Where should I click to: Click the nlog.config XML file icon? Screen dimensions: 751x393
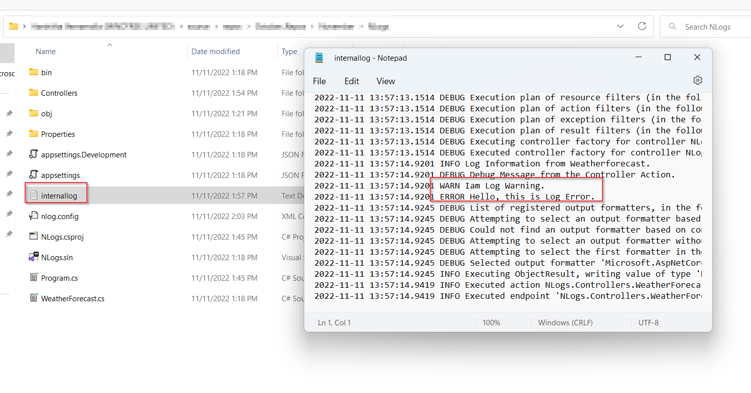point(34,216)
